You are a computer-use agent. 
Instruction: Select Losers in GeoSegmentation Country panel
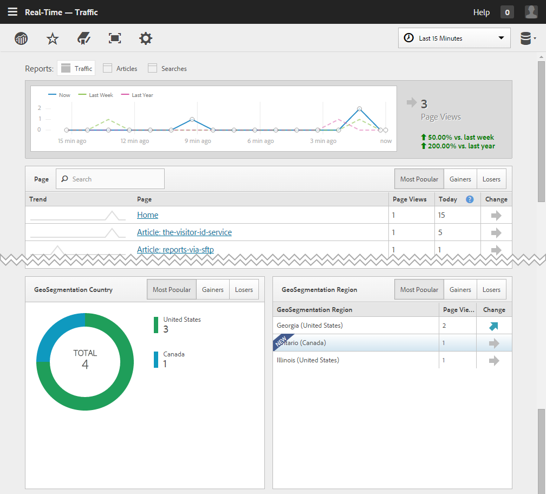click(244, 290)
